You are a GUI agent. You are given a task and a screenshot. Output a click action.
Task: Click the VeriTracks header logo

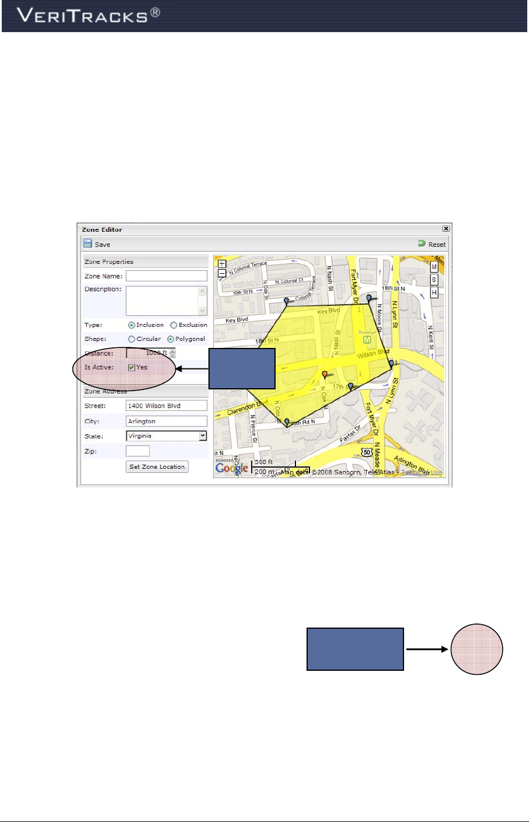[x=89, y=15]
